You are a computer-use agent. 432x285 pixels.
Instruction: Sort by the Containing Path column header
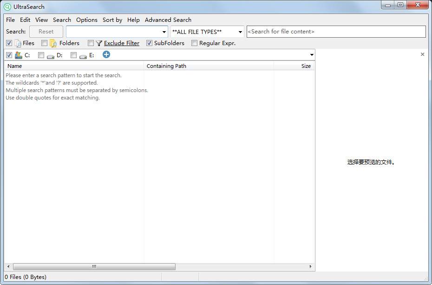(x=209, y=66)
